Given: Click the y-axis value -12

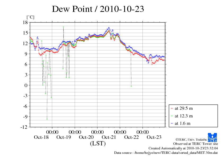Looking at the screenshot, I should 24,127.
